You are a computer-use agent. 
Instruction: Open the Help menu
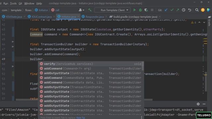(39, 3)
